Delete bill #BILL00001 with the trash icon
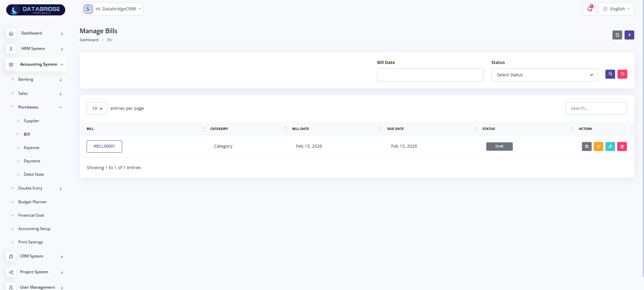 [x=622, y=146]
